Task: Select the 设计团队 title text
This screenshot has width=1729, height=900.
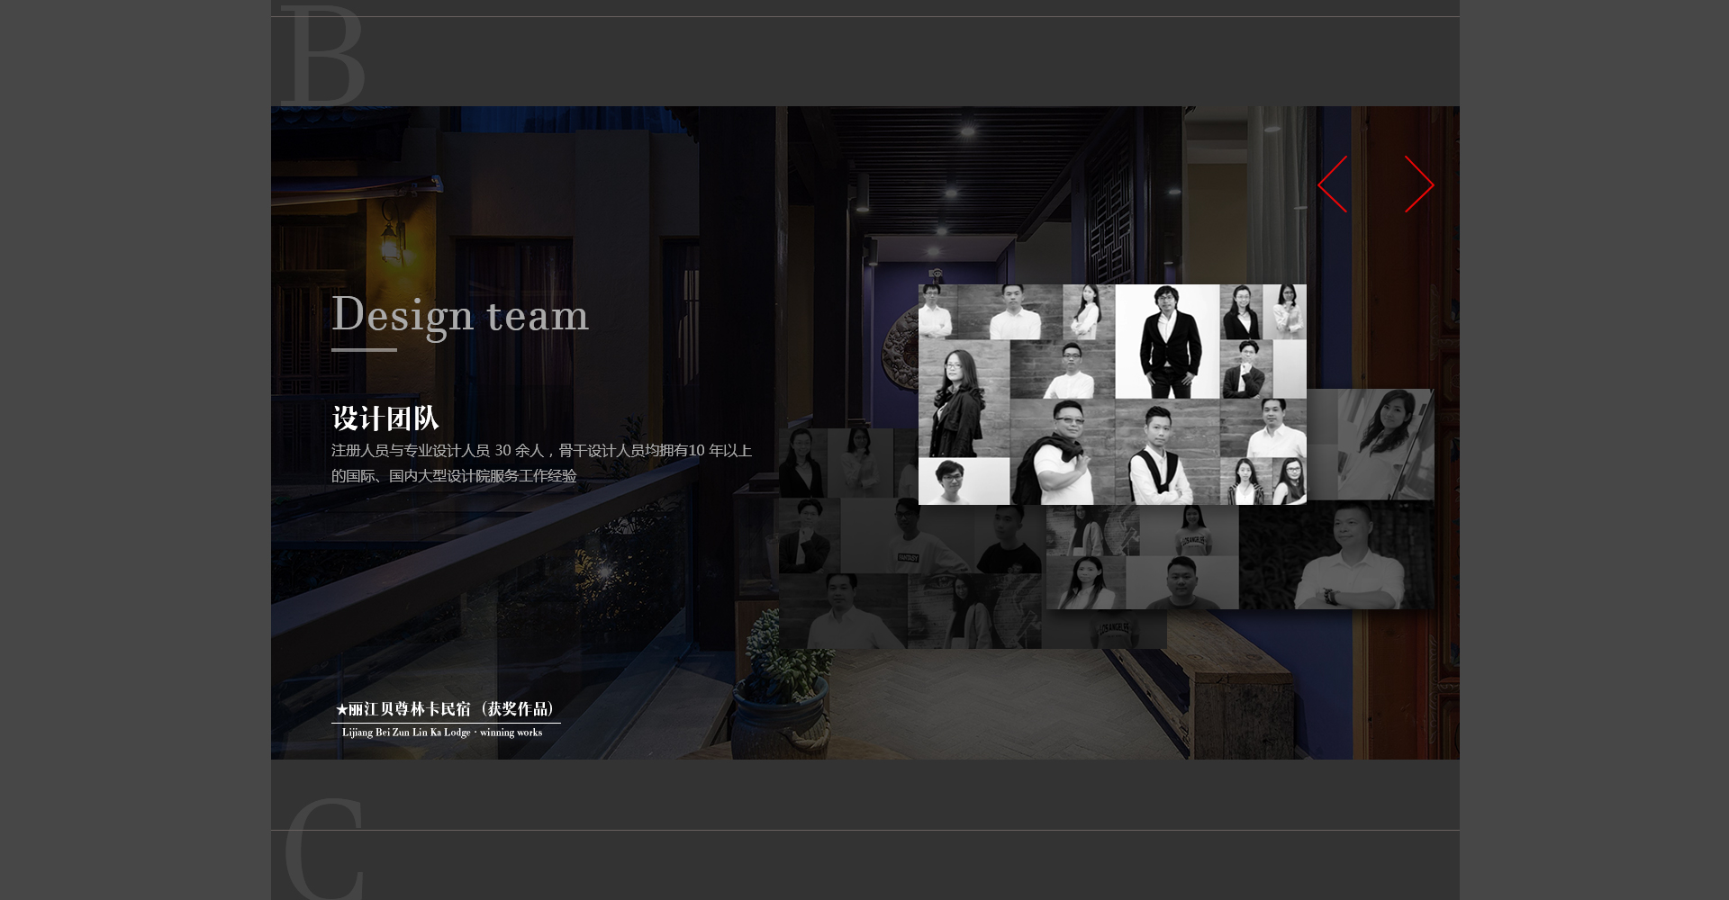Action: tap(385, 418)
